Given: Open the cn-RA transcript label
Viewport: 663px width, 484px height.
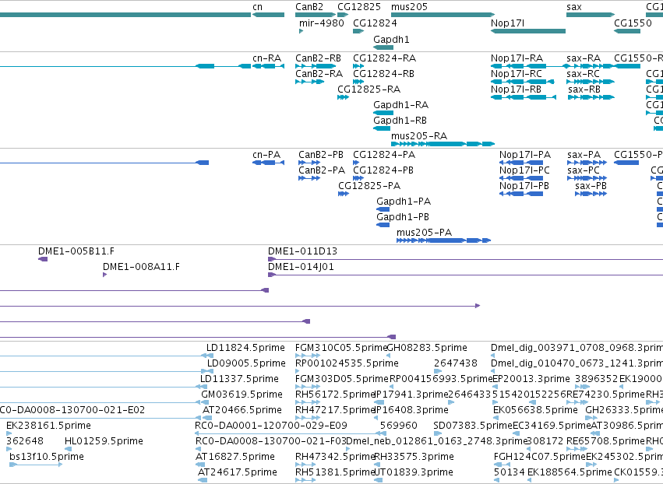Looking at the screenshot, I should (x=266, y=58).
